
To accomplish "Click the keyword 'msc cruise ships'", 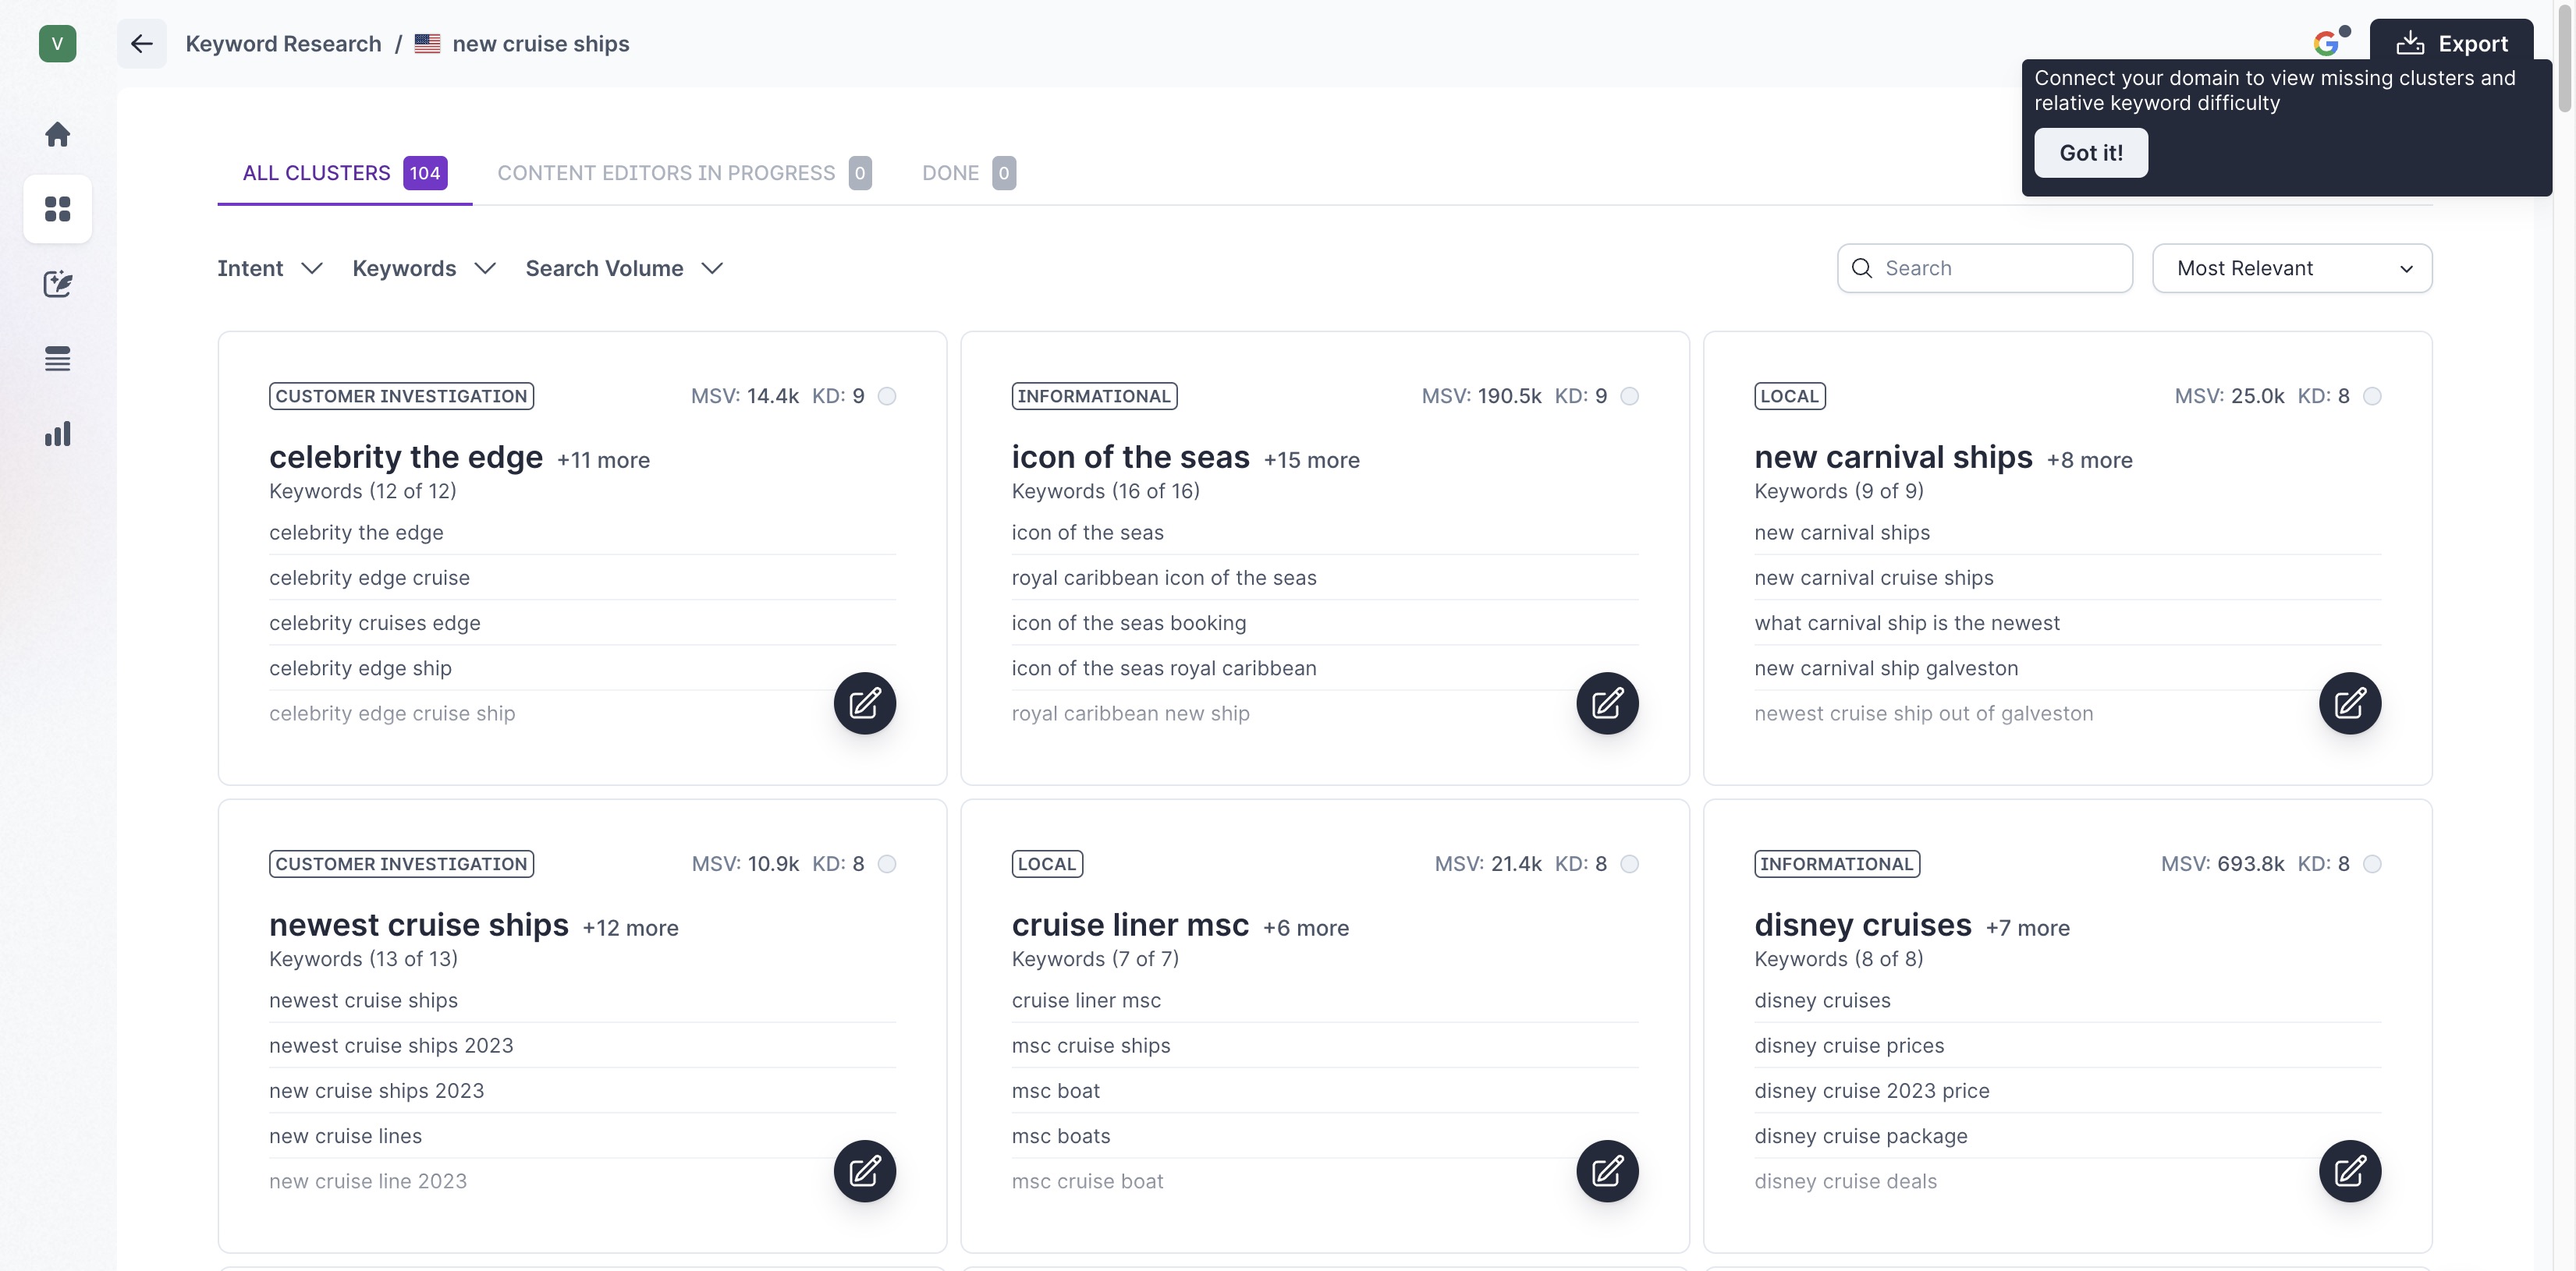I will click(1091, 1045).
